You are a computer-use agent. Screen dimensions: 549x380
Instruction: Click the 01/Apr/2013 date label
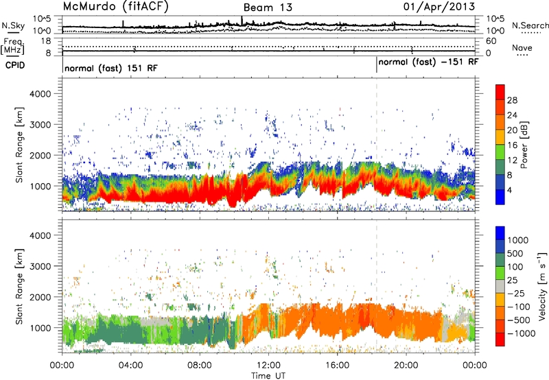[x=439, y=7]
